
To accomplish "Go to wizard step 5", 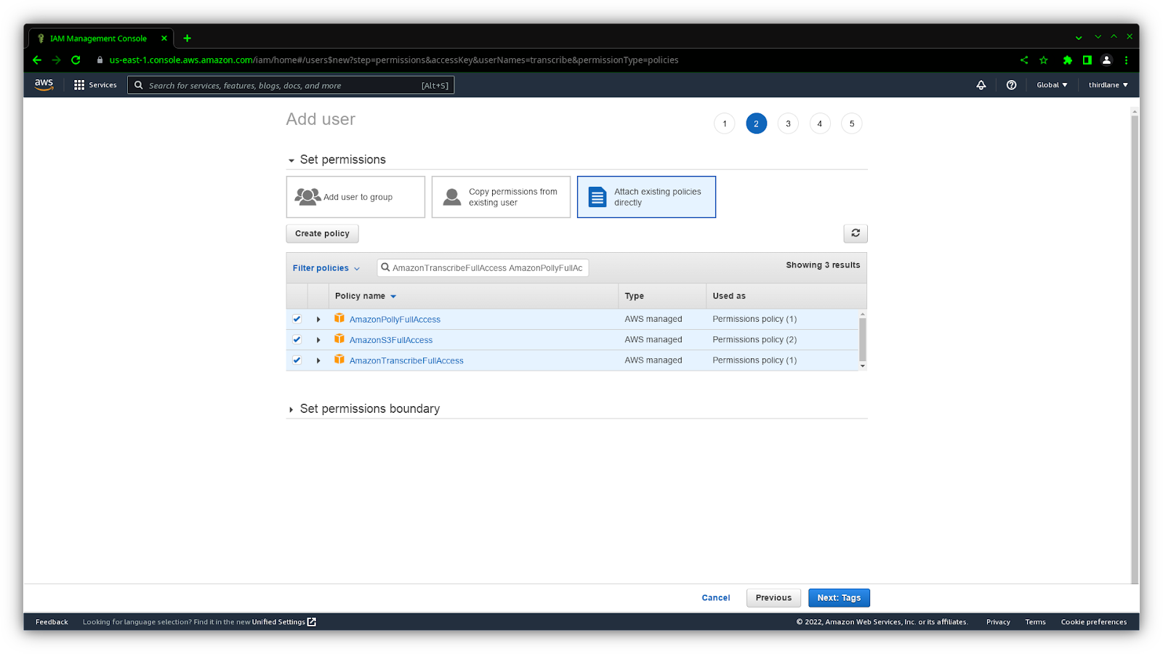I will pos(852,124).
